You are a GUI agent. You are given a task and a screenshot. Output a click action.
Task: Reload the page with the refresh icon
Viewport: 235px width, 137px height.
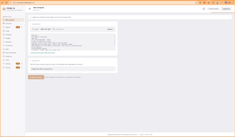coord(6,3)
